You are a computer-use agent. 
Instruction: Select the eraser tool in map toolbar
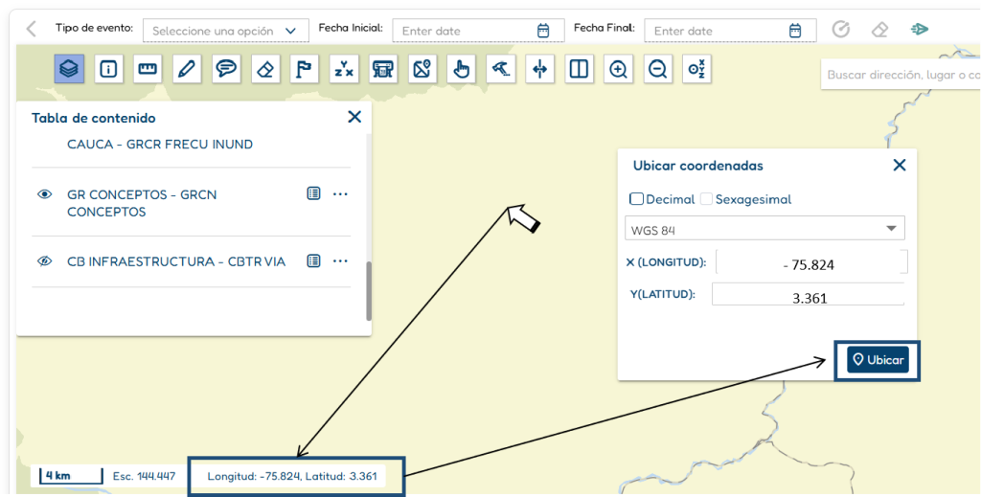tap(265, 69)
